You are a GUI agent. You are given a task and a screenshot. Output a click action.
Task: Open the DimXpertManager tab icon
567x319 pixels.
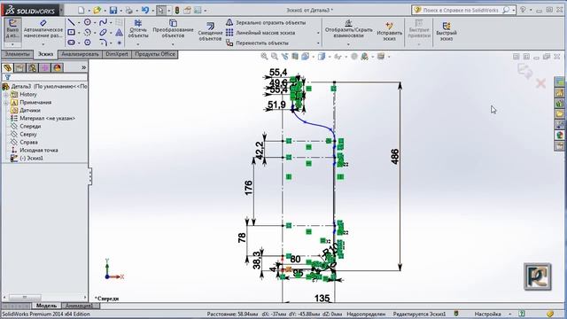point(45,67)
